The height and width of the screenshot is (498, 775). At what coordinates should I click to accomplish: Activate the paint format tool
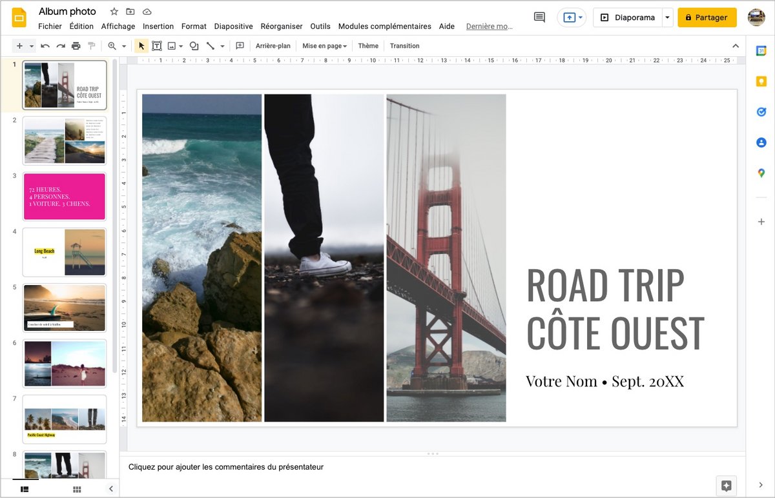click(x=92, y=46)
